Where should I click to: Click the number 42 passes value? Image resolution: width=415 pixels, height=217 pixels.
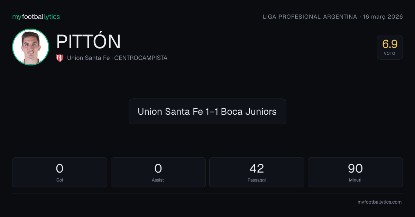(257, 168)
